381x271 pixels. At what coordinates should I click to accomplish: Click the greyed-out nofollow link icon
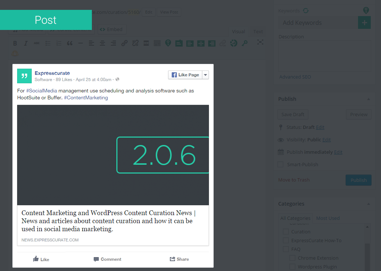coord(222,43)
